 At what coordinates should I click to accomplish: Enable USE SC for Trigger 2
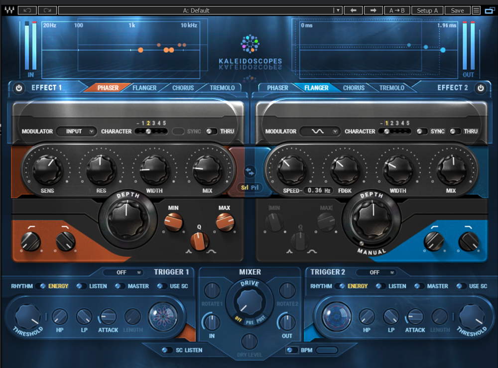pos(461,286)
